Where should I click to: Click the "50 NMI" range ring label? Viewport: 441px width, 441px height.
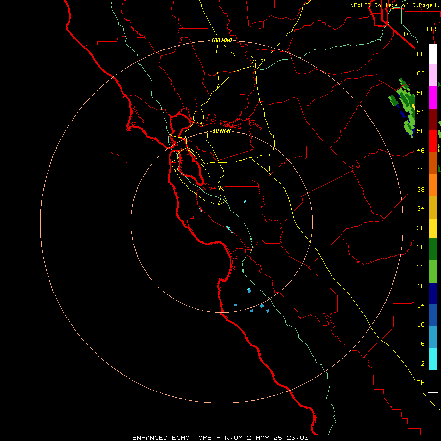[221, 131]
